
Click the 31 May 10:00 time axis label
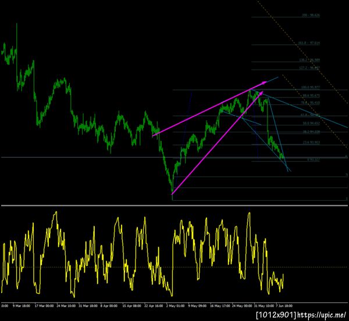coord(264,306)
